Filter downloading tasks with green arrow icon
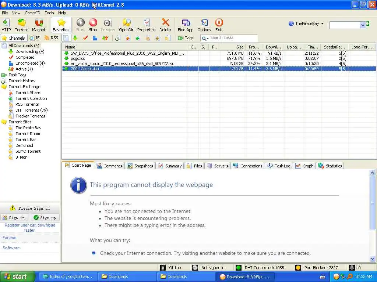Image resolution: width=377 pixels, height=282 pixels. coord(75,38)
